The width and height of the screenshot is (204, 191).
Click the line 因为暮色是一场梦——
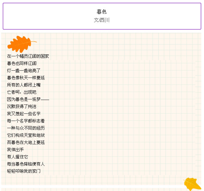pos(28,99)
